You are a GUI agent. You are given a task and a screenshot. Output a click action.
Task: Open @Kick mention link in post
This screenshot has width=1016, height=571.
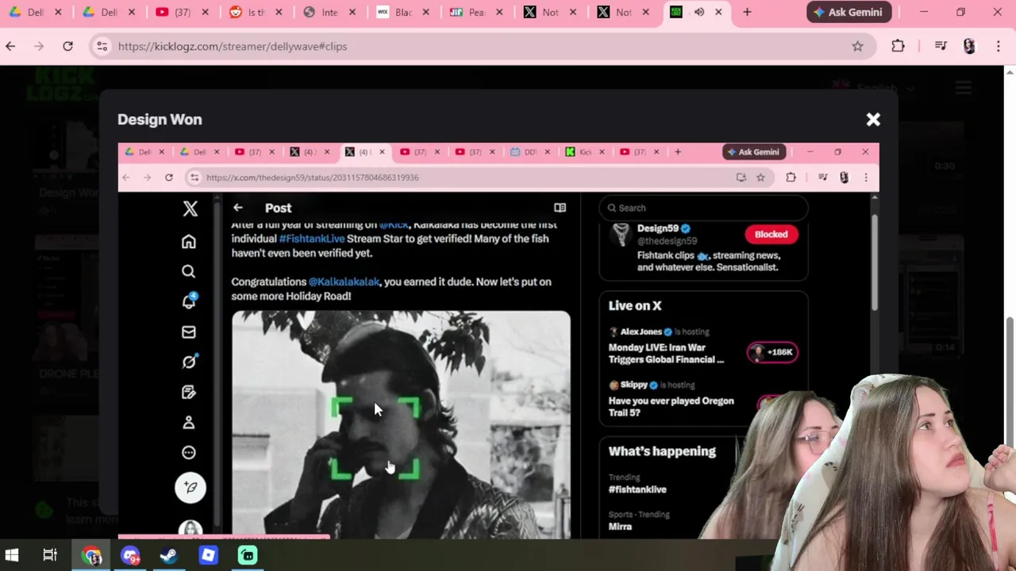[x=394, y=225]
